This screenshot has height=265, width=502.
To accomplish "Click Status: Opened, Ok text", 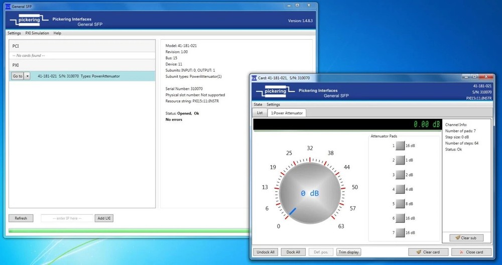I will coord(182,113).
